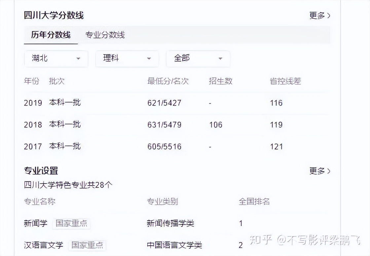
Task: Click national rank 1 for 新闻学
Action: tap(241, 223)
